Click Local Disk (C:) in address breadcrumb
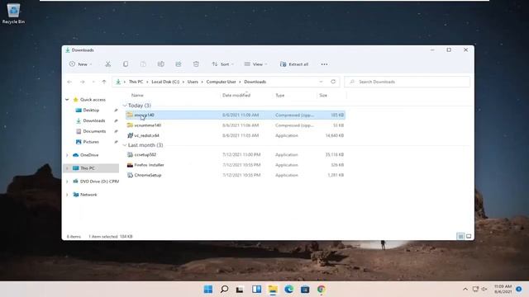Screen dimensions: 529x297 point(165,82)
